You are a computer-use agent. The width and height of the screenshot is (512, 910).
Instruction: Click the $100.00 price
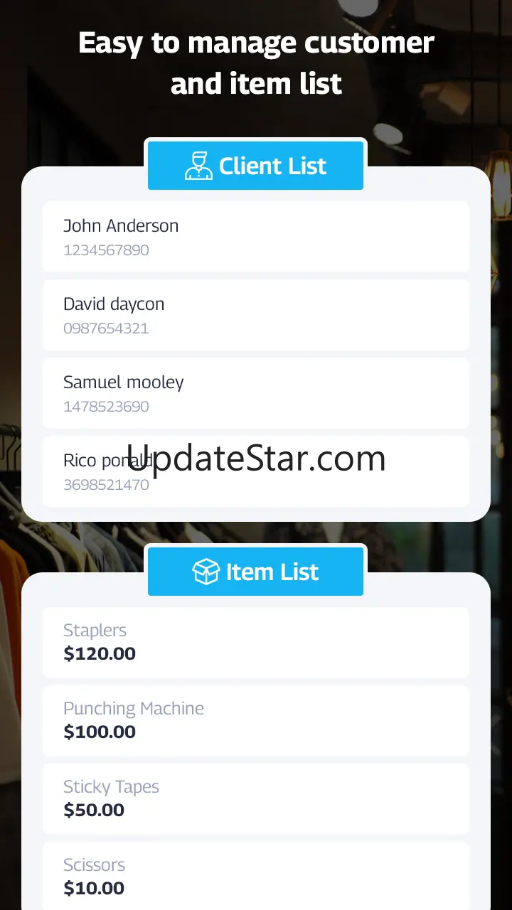click(x=100, y=732)
